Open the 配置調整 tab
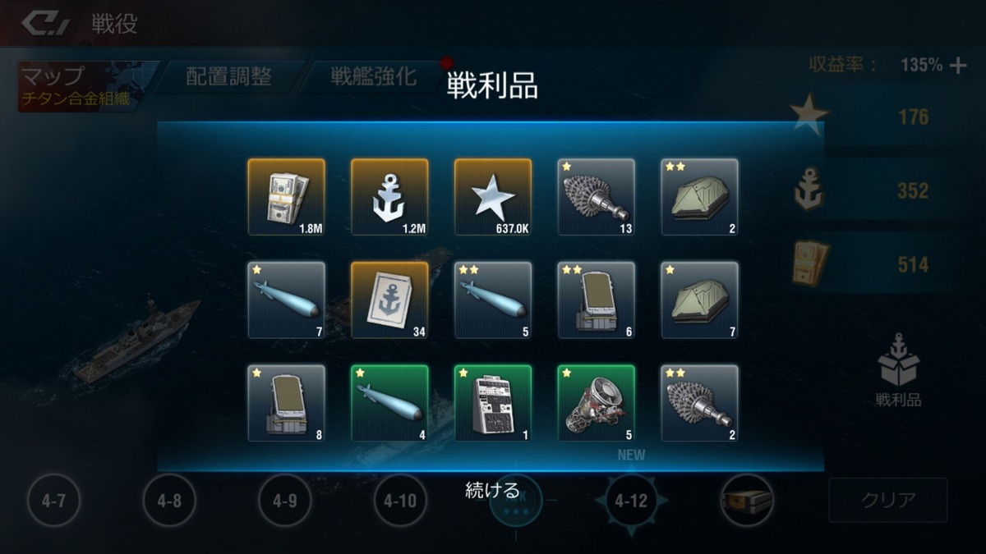This screenshot has width=986, height=554. pos(229,77)
